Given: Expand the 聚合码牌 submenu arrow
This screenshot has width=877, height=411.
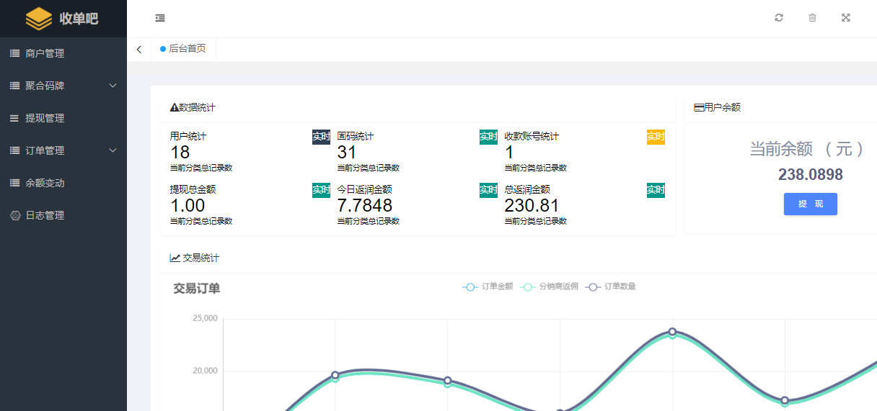Looking at the screenshot, I should [x=113, y=86].
